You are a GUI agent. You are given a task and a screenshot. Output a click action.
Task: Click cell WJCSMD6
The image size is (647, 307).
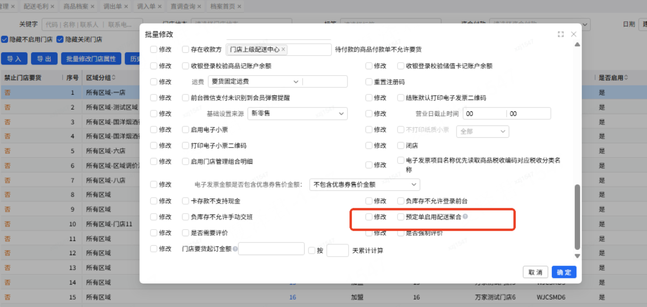click(x=551, y=298)
